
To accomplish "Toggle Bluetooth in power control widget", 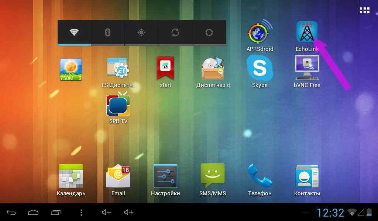I will 108,33.
